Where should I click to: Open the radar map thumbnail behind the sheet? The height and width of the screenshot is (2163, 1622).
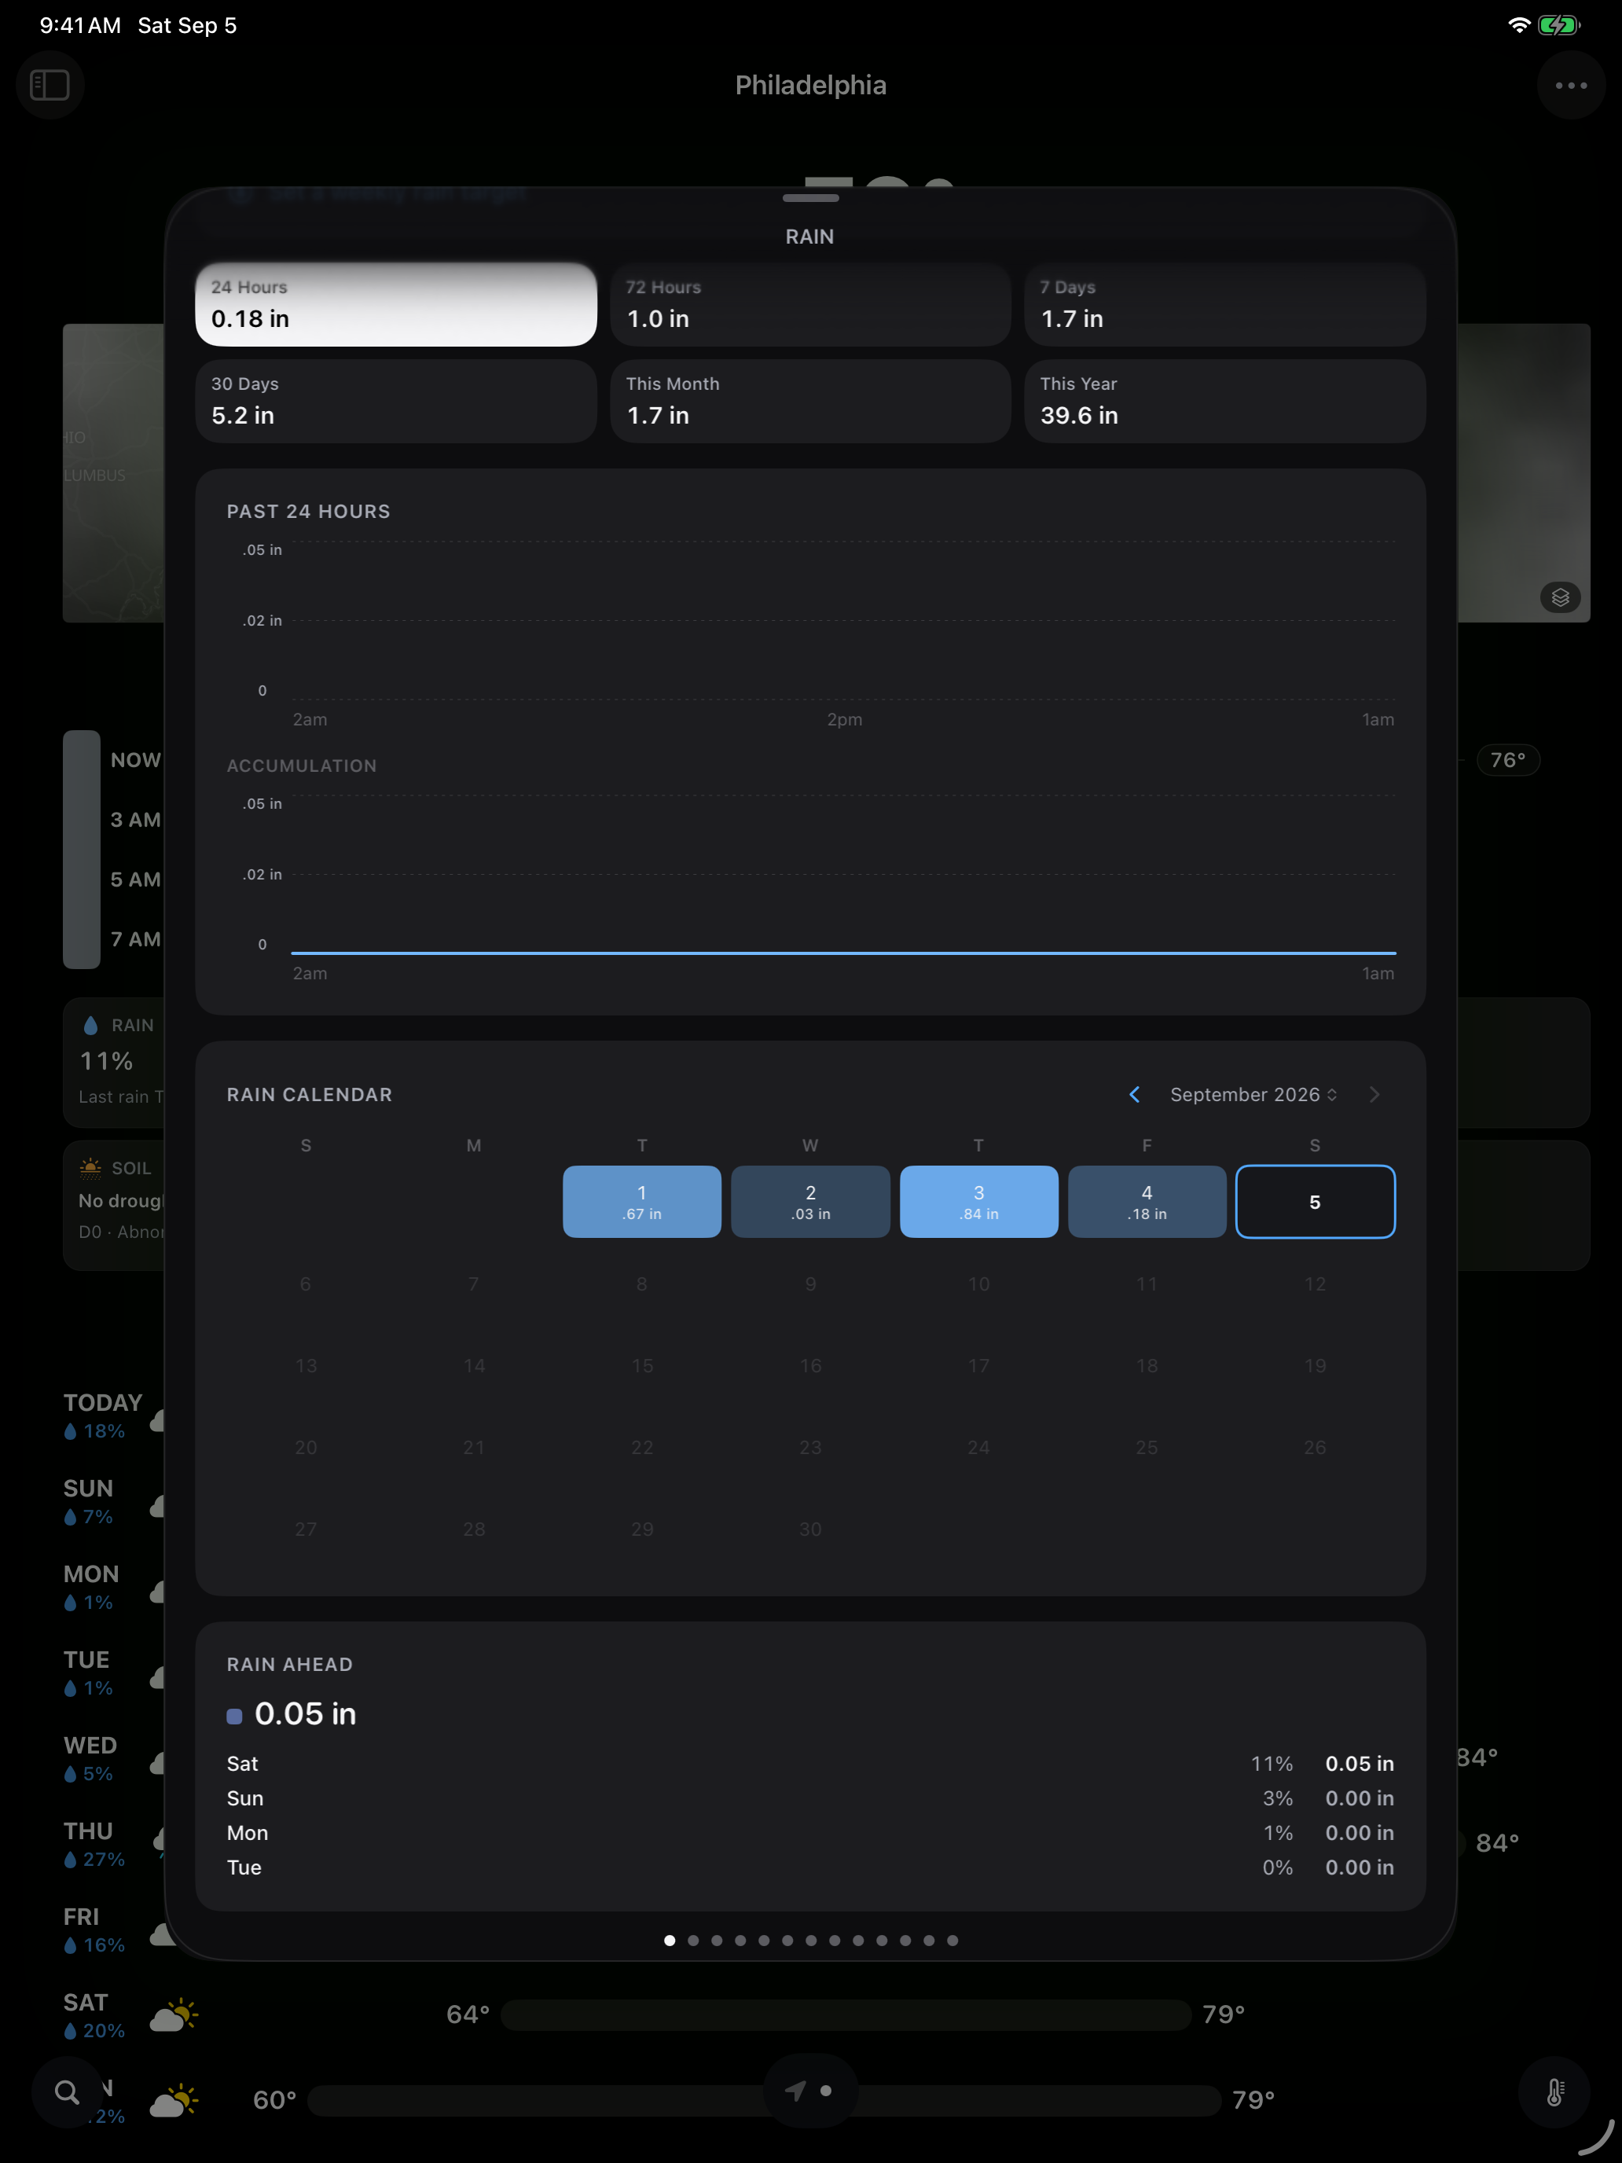click(x=113, y=472)
